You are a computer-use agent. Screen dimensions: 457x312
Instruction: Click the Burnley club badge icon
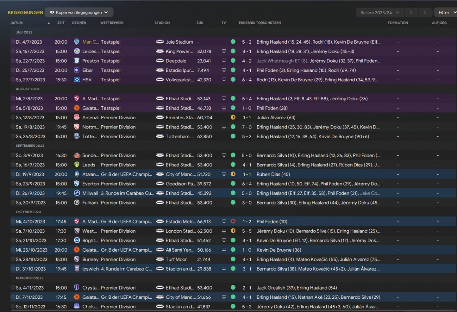click(76, 260)
